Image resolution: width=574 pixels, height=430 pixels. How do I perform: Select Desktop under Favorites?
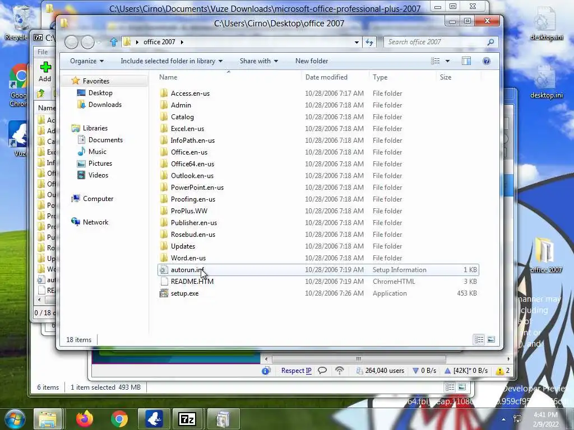click(x=100, y=93)
